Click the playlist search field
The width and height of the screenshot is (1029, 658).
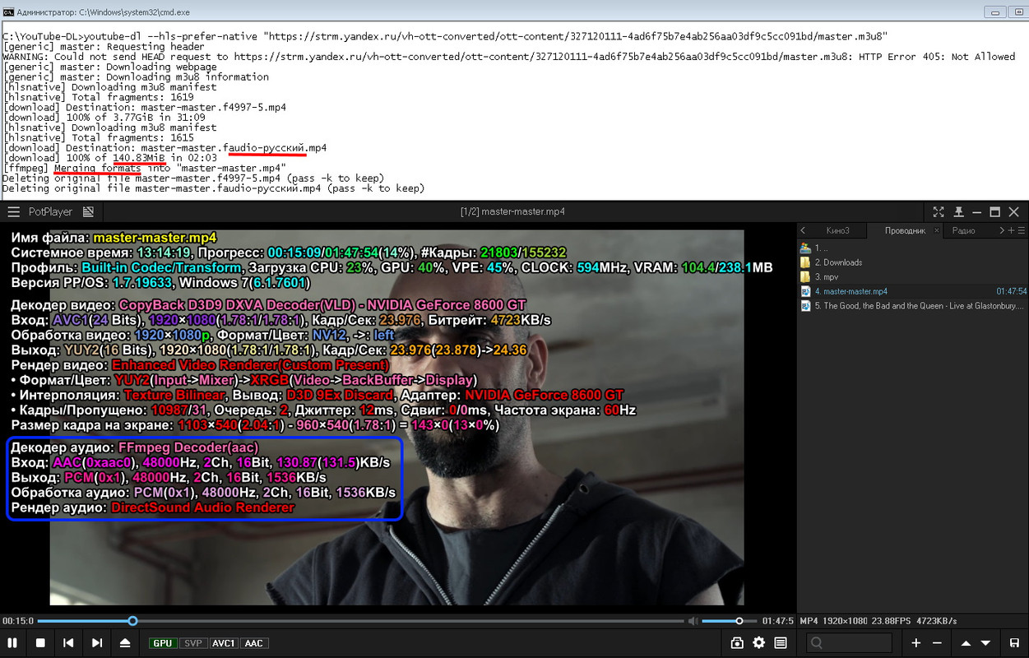click(850, 642)
